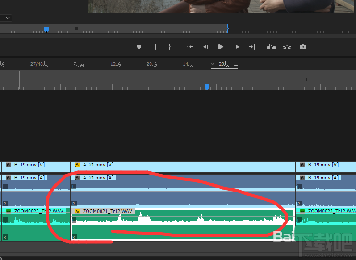Screen dimensions: 356x260
Task: Click the Mark In bracket icon
Action: 155,47
